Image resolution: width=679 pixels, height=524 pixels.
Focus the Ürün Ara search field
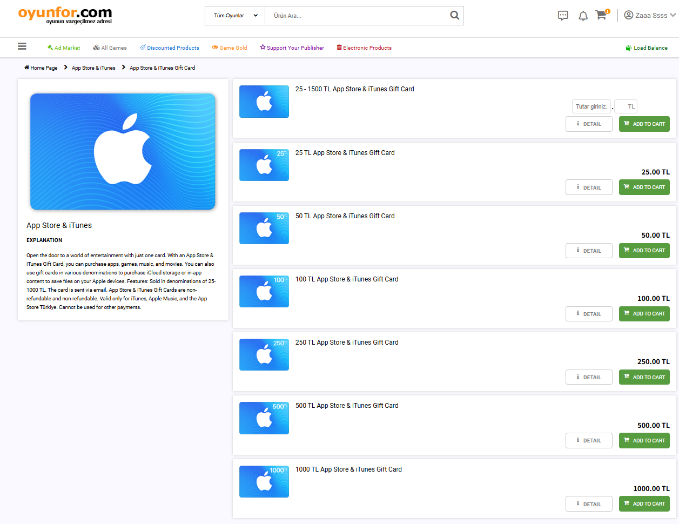point(357,16)
